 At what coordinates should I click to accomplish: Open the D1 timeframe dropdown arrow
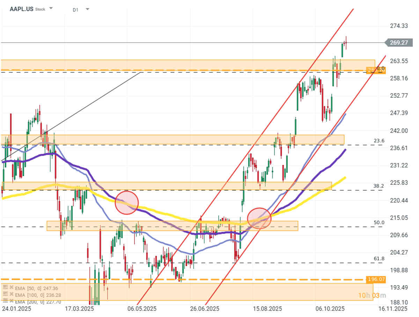click(87, 9)
